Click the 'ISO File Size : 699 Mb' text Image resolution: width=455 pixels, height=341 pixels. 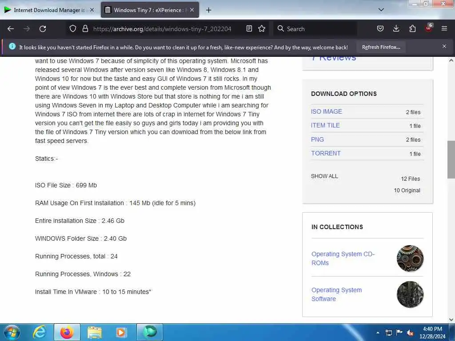(x=66, y=185)
